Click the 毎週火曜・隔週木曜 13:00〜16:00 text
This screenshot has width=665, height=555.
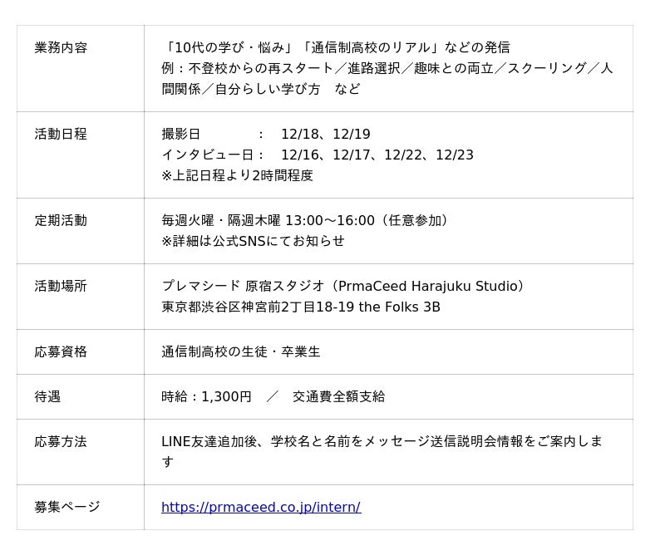[x=307, y=220]
